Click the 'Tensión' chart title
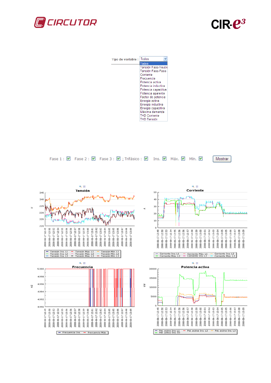Image resolution: width=271 pixels, height=383 pixels. tap(83, 191)
